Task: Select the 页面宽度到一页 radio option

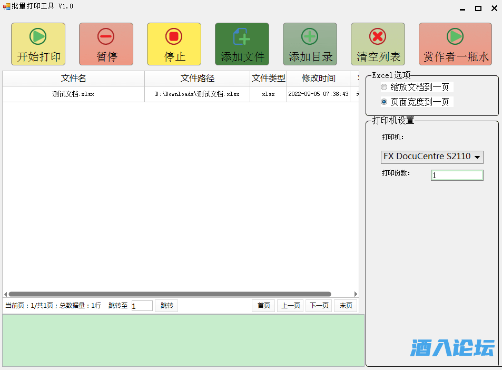Action: point(384,102)
